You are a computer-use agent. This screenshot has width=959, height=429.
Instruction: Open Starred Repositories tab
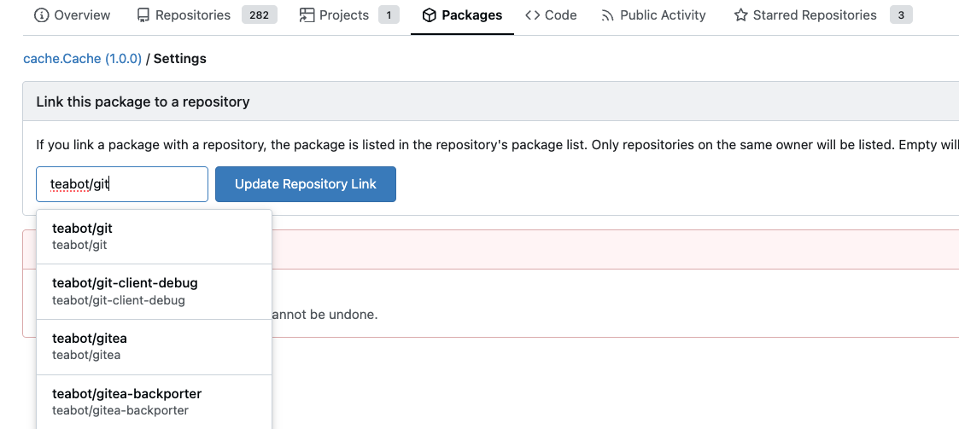[x=814, y=15]
